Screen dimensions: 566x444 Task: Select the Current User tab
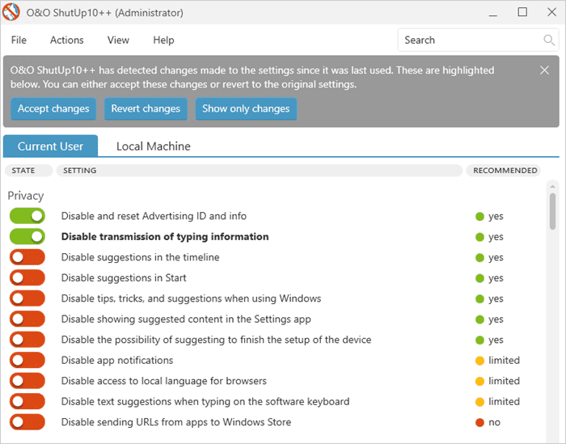click(50, 146)
